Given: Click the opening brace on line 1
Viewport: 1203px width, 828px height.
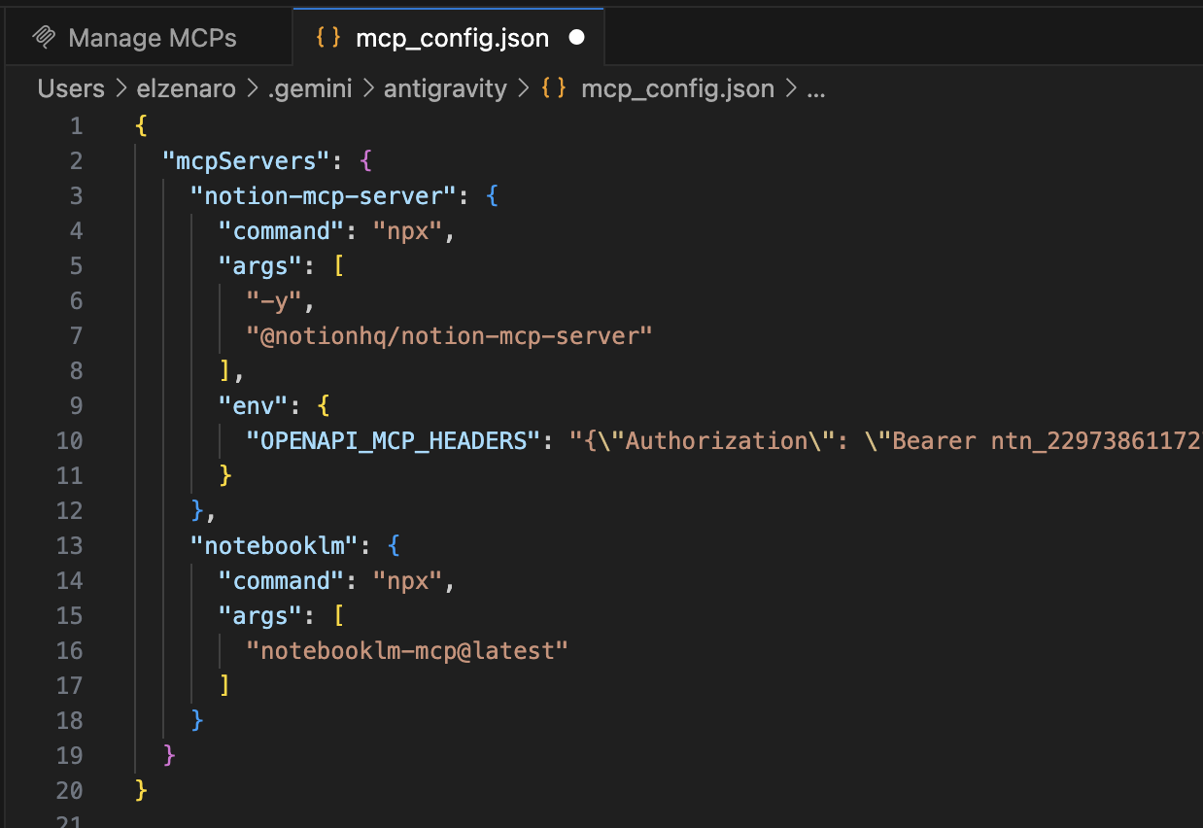Looking at the screenshot, I should click(142, 126).
